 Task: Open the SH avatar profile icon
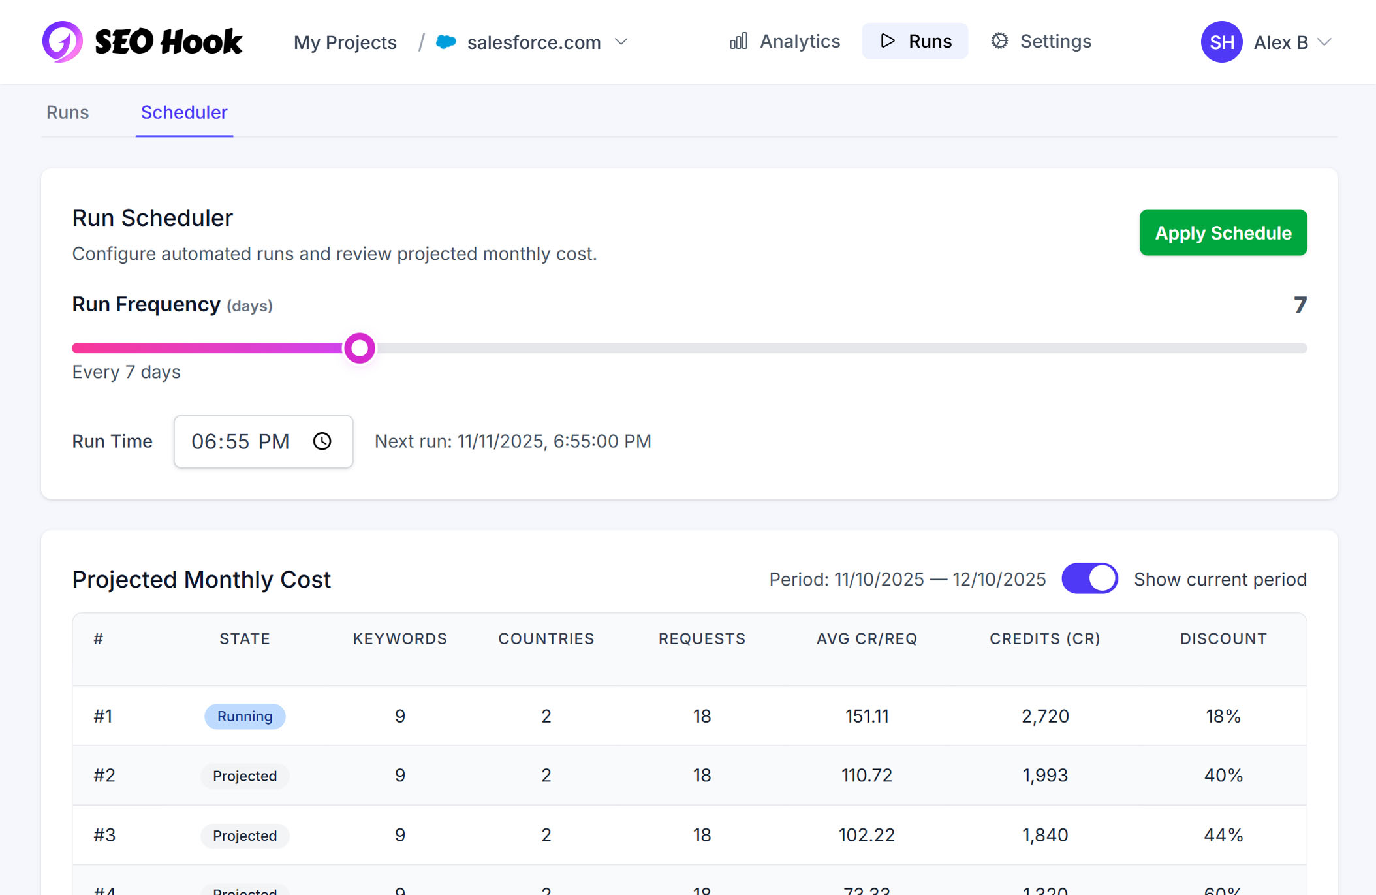[1221, 42]
